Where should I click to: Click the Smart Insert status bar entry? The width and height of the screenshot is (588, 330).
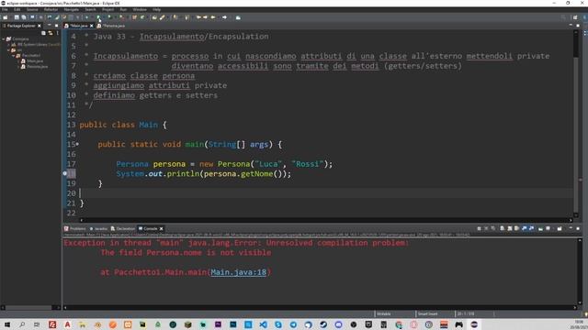(427, 313)
